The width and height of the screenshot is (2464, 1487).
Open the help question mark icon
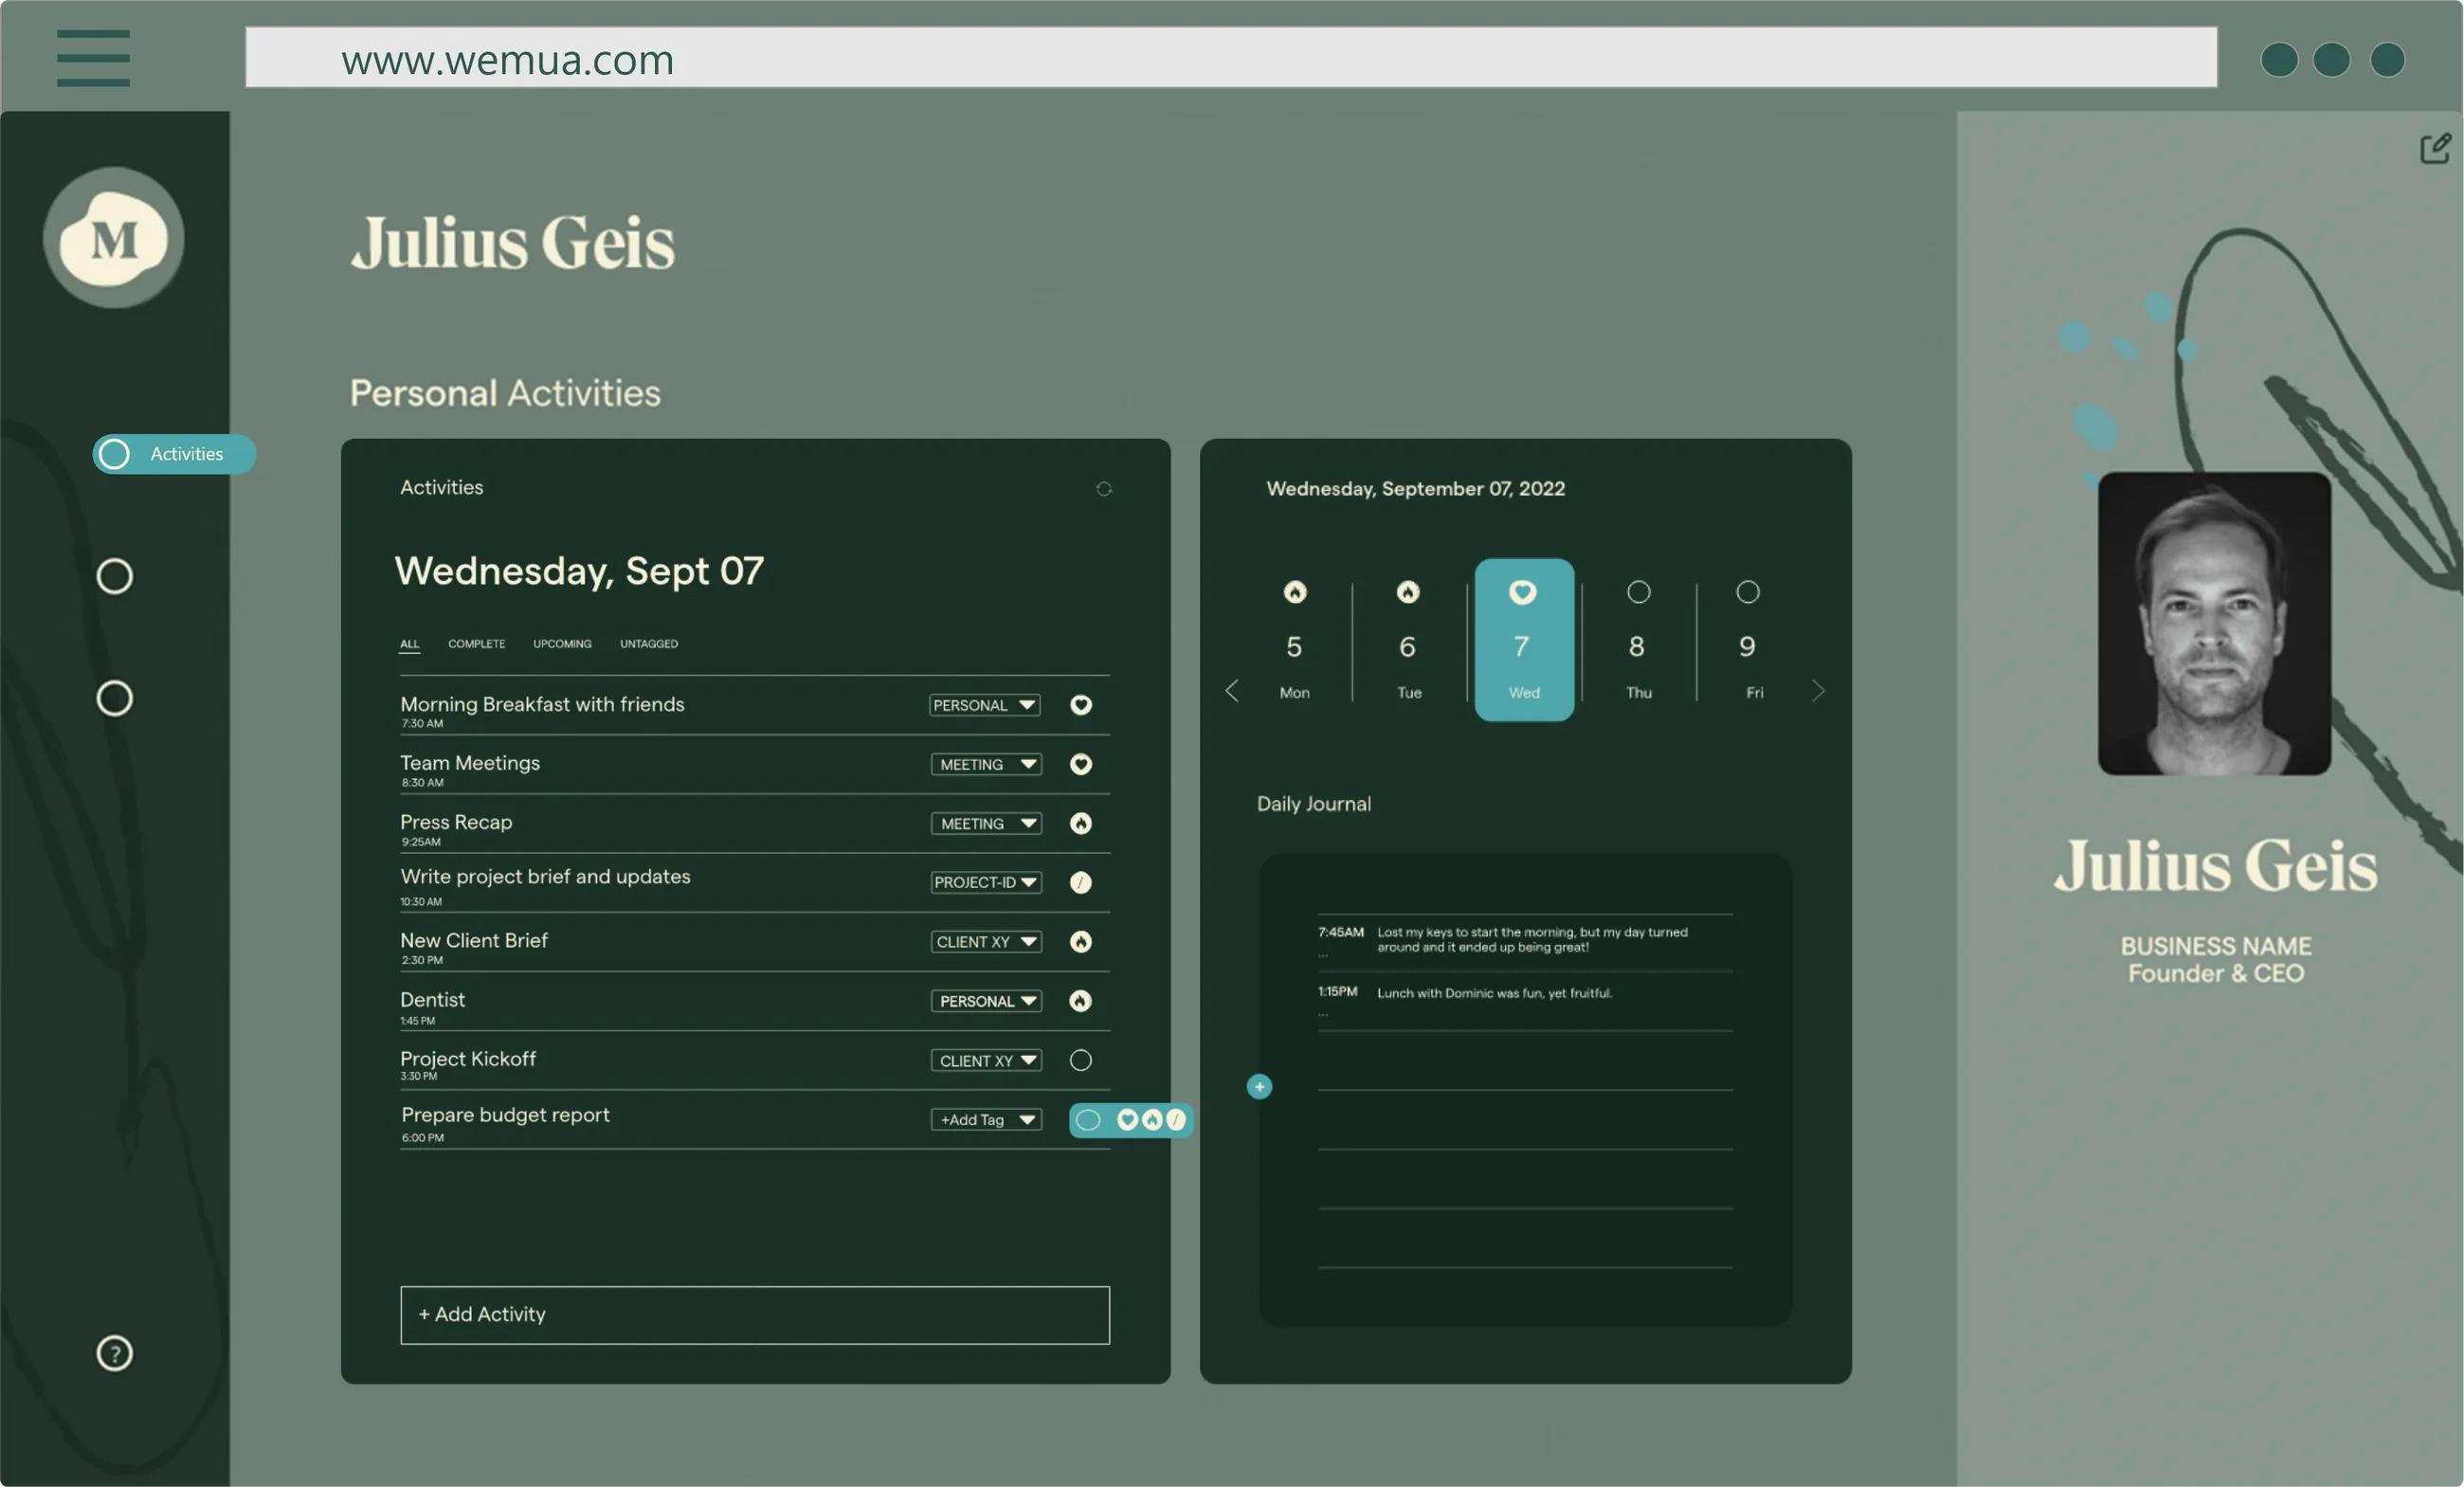(x=114, y=1353)
